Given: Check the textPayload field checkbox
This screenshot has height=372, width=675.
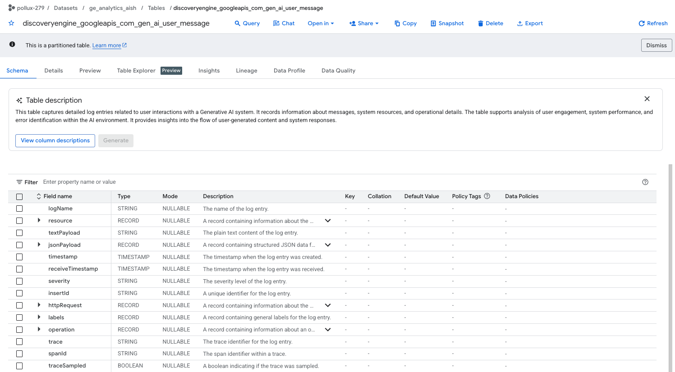Looking at the screenshot, I should point(19,233).
